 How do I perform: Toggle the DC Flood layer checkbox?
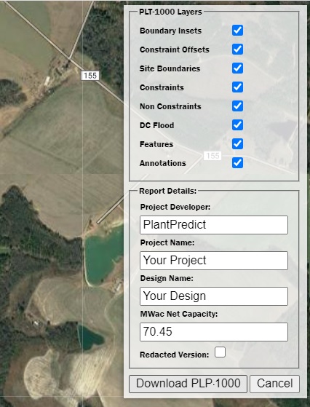pyautogui.click(x=237, y=125)
